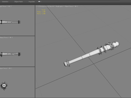Expand the ribbon options dropdown arrow

pos(41,2)
